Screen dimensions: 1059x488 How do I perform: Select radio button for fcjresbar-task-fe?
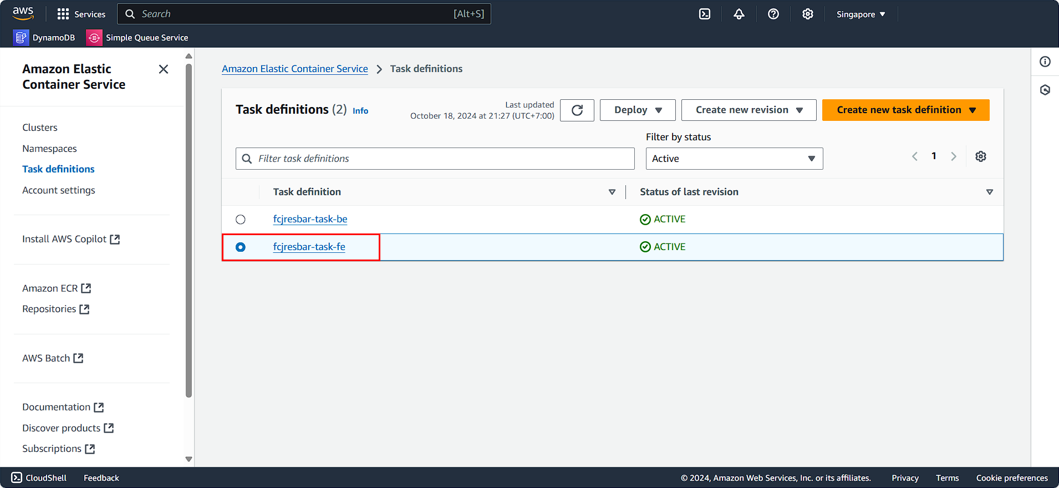pos(241,247)
